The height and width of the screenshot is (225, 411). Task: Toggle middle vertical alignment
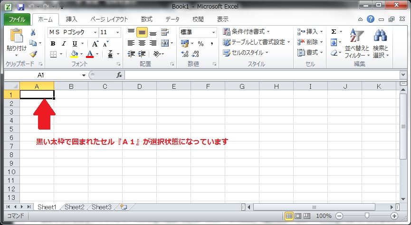[142, 32]
